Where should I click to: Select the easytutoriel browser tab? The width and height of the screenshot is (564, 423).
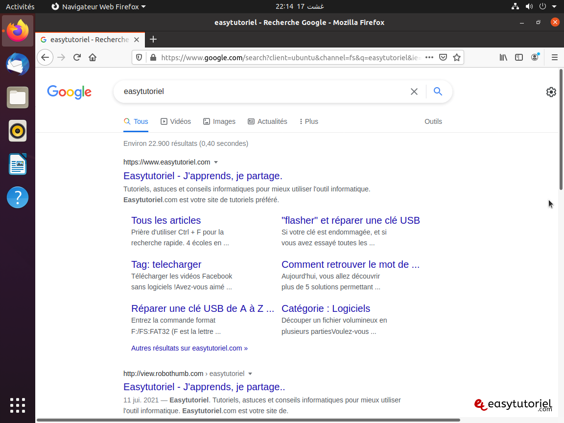point(90,40)
